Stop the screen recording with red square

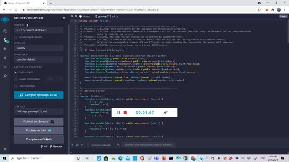click(x=125, y=112)
